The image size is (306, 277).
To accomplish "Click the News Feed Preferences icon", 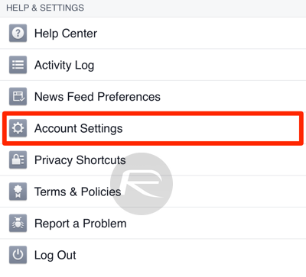I will pos(18,96).
